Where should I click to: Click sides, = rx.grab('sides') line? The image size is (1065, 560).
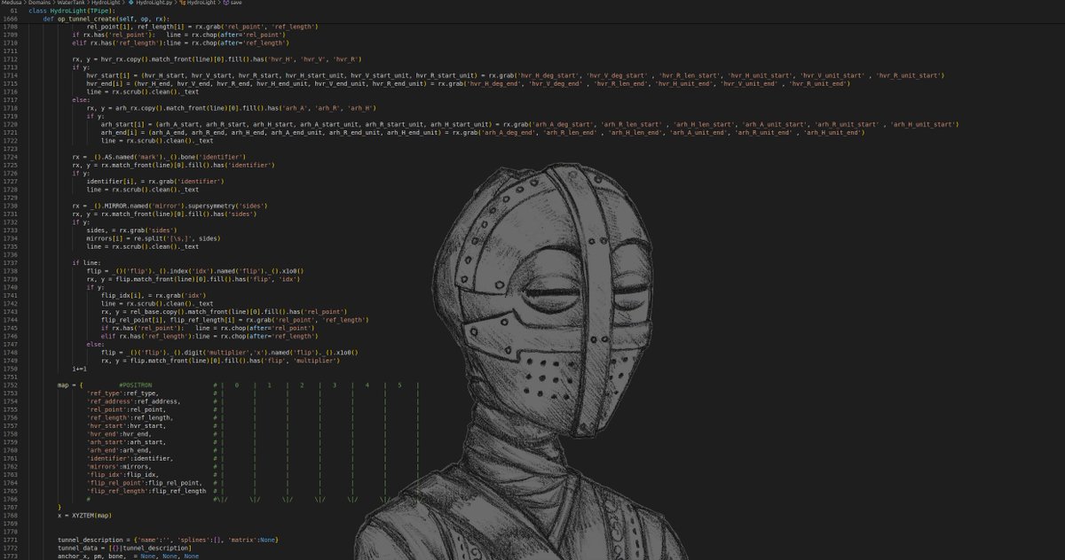(x=134, y=230)
